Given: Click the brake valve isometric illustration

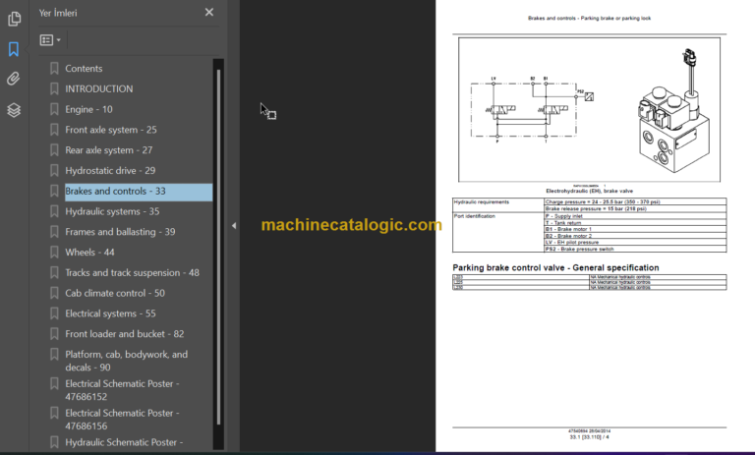Looking at the screenshot, I should pos(673,111).
